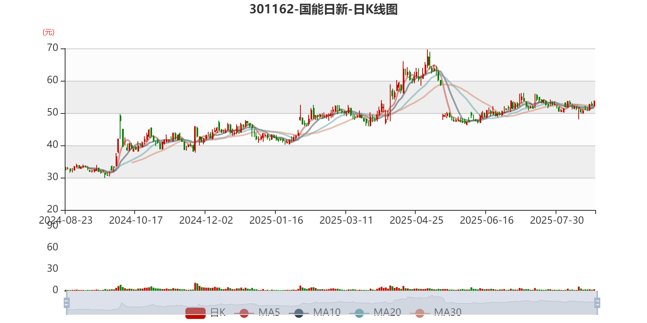The height and width of the screenshot is (323, 647).
Task: Click the data zoom overview strip
Action: point(332,302)
